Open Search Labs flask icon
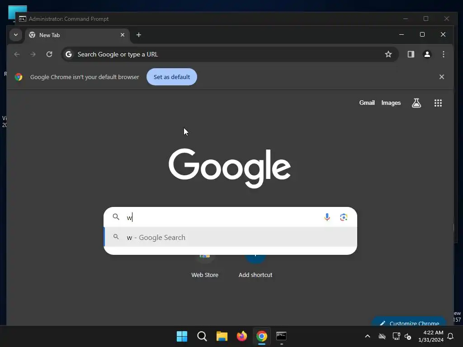 tap(416, 103)
